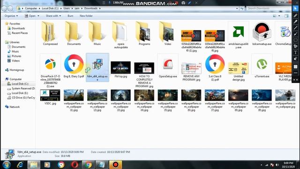300x169 pixels.
Task: Select Homegroup in sidebar
Action: [17, 70]
